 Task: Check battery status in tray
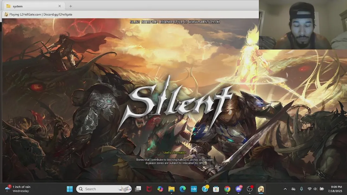[x=322, y=189]
